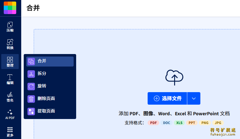This screenshot has width=240, height=139.
Task: Open the AI PDF tool
Action: point(10,114)
